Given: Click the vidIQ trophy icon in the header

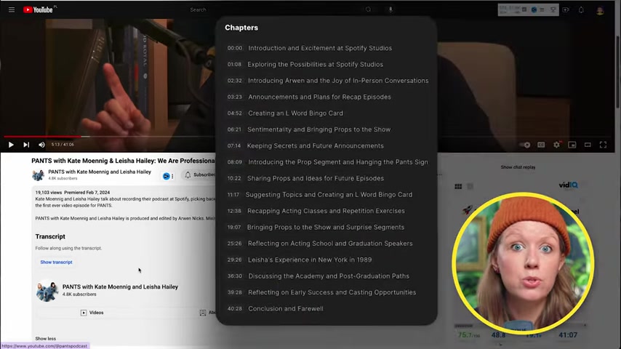Looking at the screenshot, I should click(x=553, y=9).
